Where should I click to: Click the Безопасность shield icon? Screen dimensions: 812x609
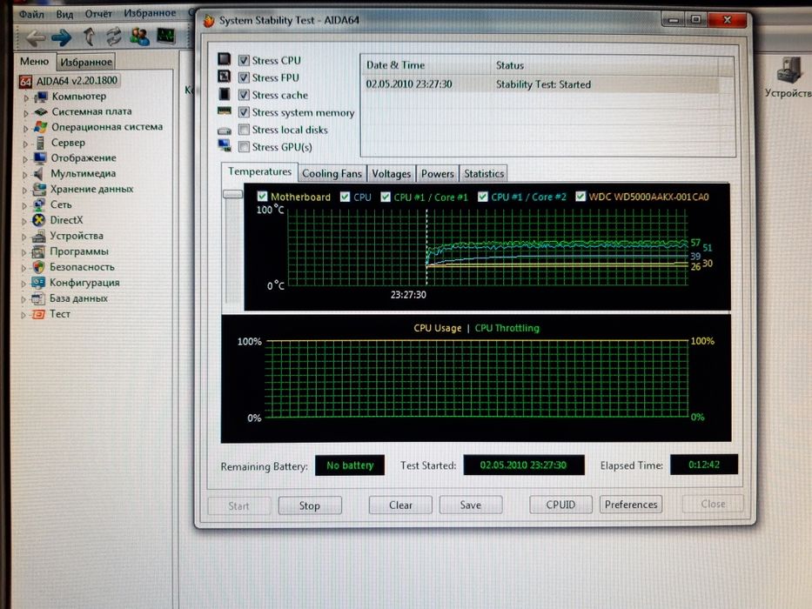38,267
